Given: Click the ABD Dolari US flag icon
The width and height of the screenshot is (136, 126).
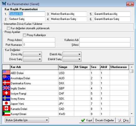Looking at the screenshot, I should pyautogui.click(x=6, y=72).
